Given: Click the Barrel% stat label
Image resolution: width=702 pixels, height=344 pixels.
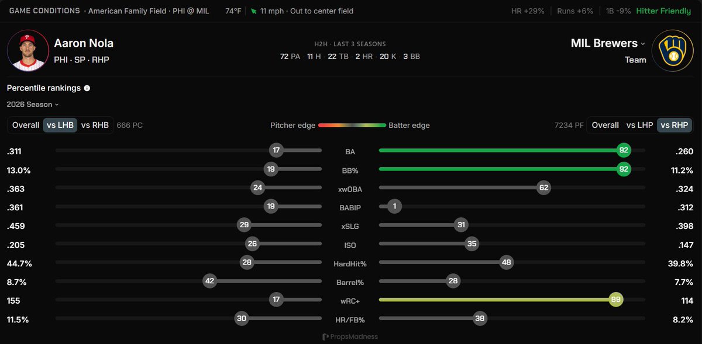Looking at the screenshot, I should click(350, 282).
